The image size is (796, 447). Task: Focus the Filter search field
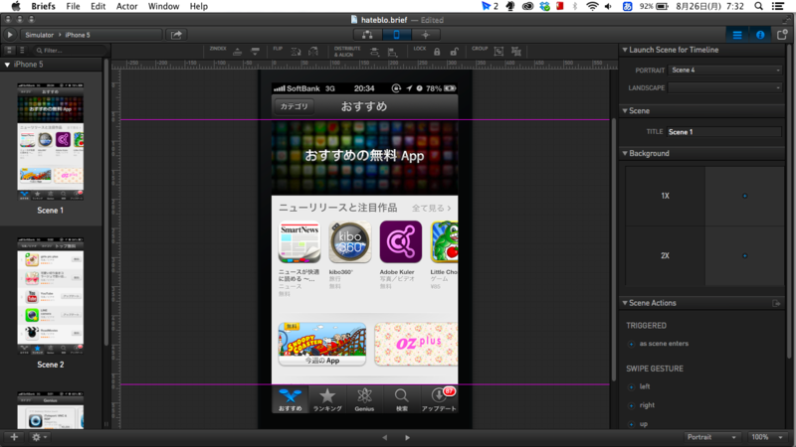tap(70, 51)
